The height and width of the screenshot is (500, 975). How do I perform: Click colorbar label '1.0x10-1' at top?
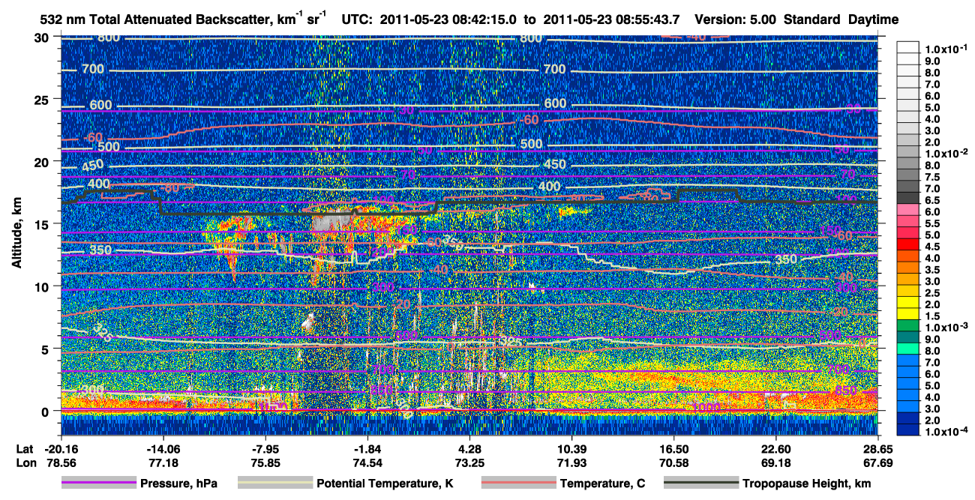pos(945,47)
